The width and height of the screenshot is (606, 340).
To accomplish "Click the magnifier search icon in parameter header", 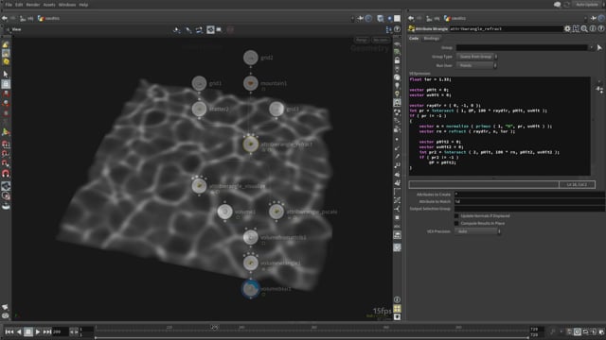I will point(584,29).
